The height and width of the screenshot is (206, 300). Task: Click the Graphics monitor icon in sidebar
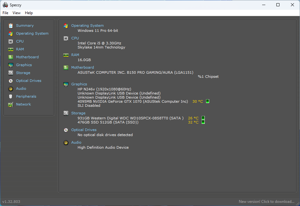coord(11,65)
